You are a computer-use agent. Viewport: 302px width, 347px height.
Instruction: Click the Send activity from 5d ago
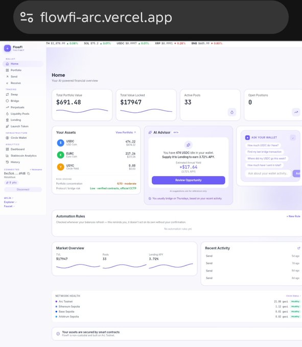pyautogui.click(x=252, y=256)
